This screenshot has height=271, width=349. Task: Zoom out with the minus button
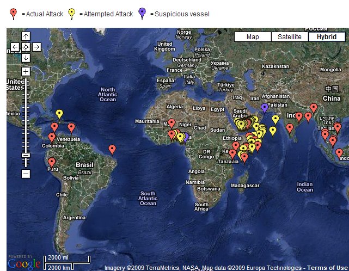click(26, 174)
